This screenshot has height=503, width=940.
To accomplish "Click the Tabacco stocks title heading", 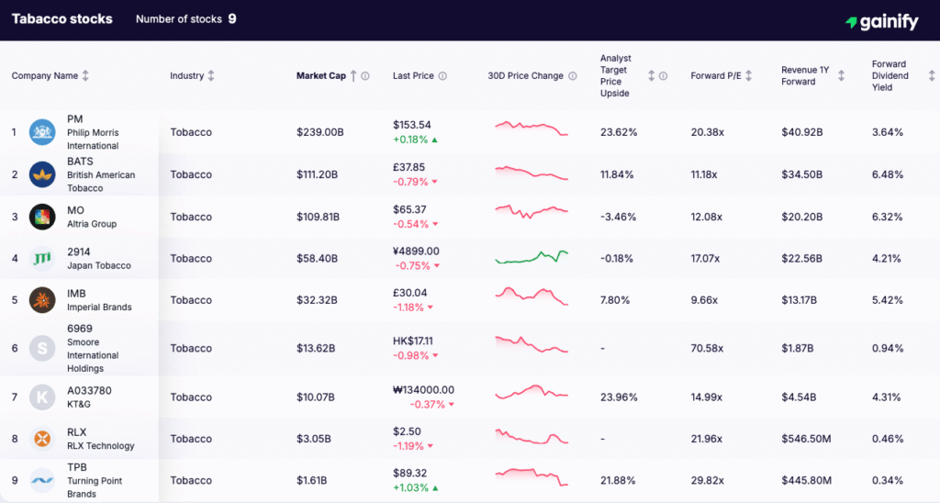I will click(x=62, y=19).
